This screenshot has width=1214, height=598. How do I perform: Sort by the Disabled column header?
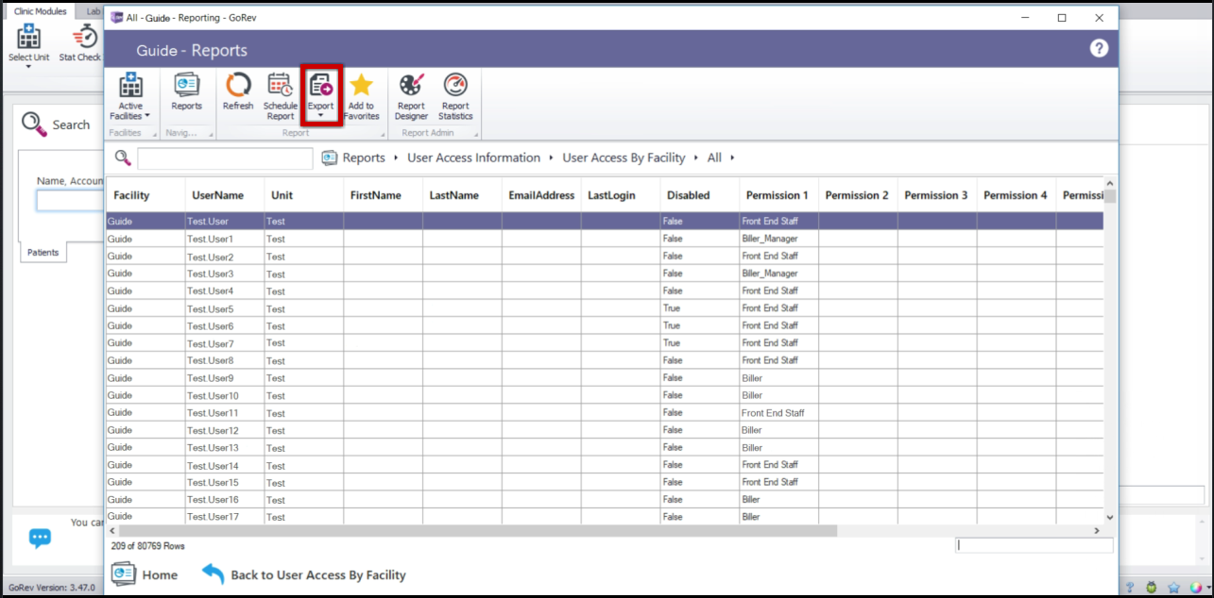pyautogui.click(x=700, y=195)
